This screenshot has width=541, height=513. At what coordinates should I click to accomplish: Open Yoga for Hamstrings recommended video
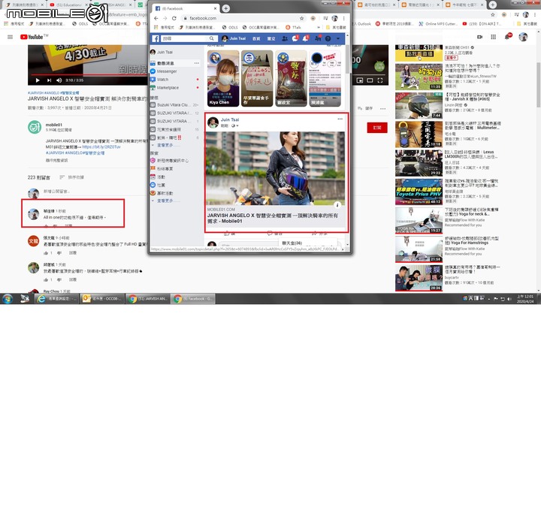419,249
